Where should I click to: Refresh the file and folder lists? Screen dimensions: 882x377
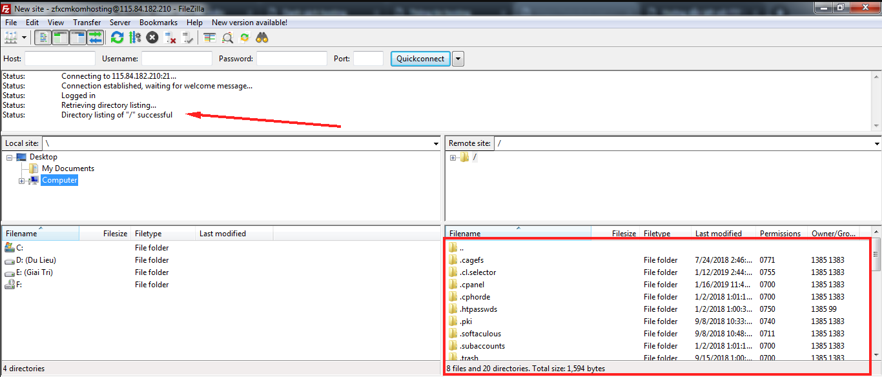[117, 37]
